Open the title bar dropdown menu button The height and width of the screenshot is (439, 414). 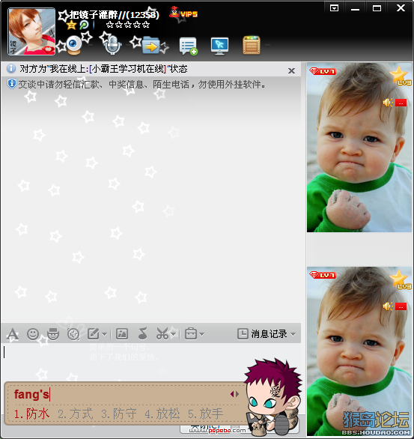point(335,7)
